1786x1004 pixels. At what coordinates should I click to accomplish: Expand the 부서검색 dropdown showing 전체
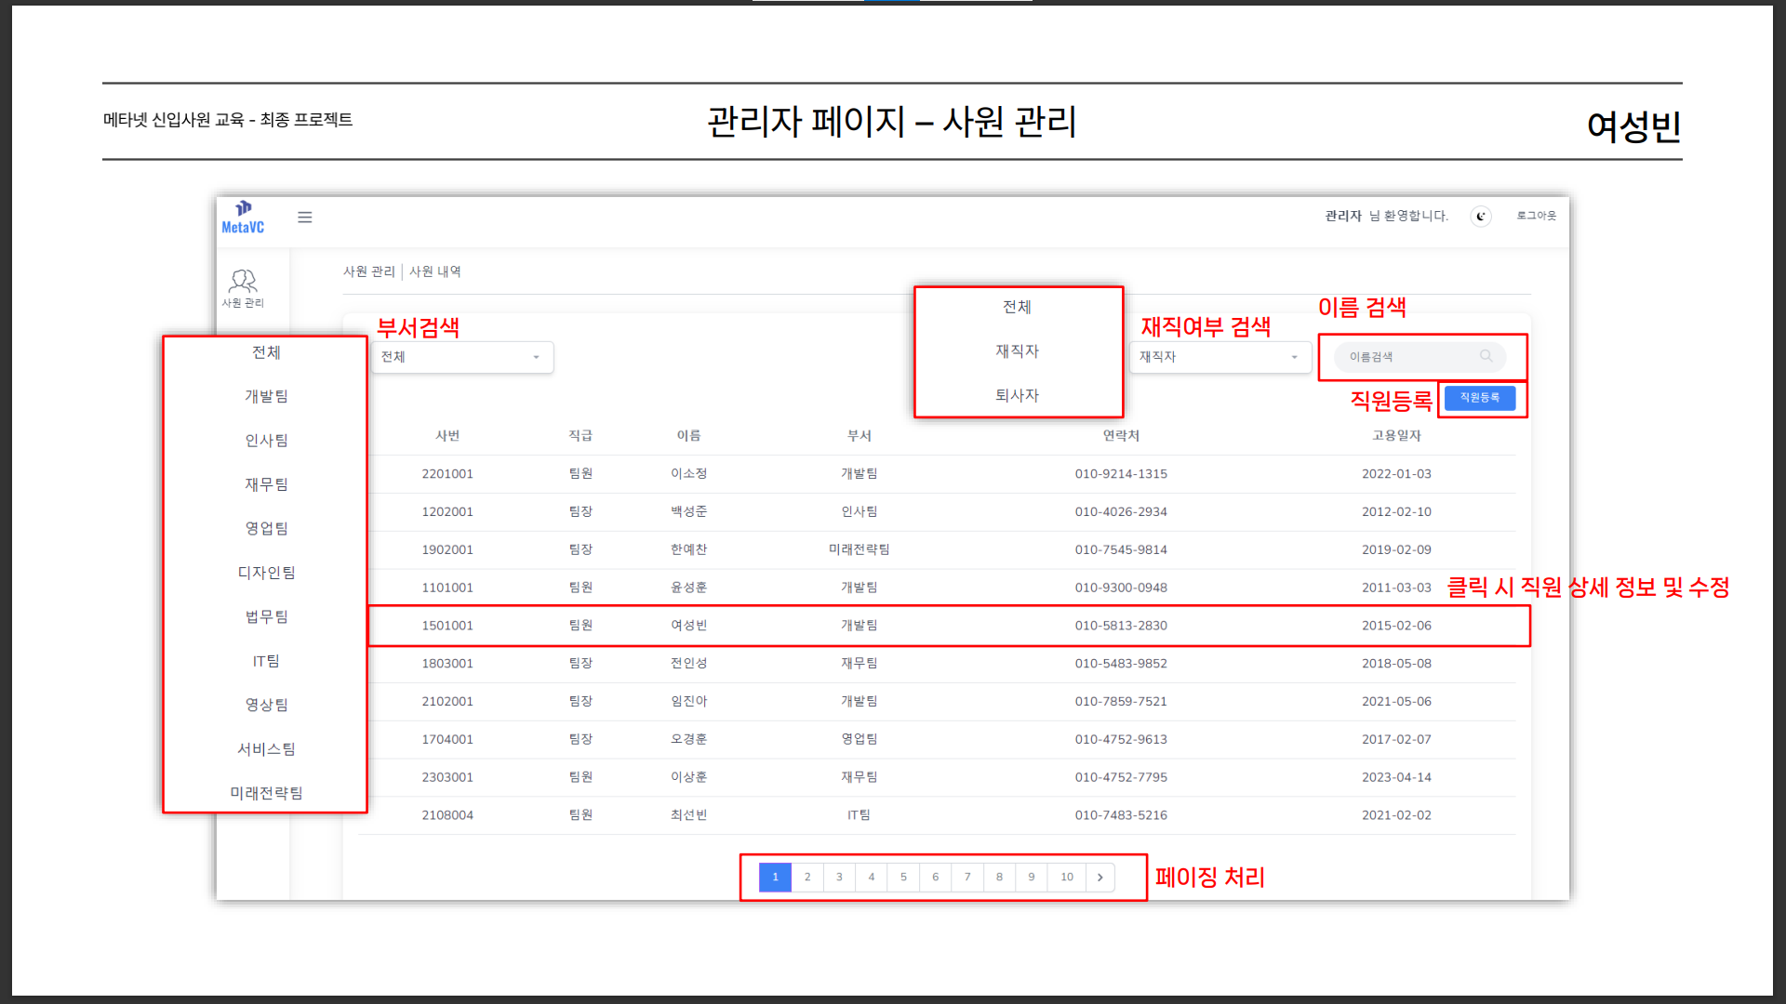pyautogui.click(x=461, y=357)
